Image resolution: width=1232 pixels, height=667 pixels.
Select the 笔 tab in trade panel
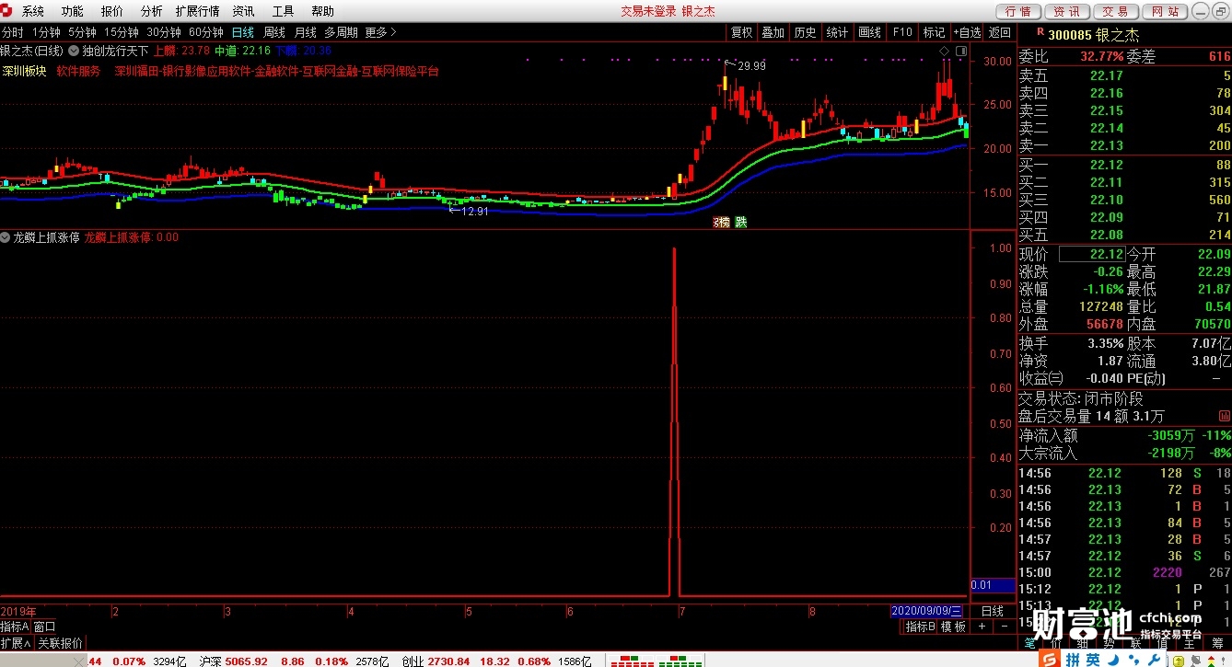(1029, 643)
